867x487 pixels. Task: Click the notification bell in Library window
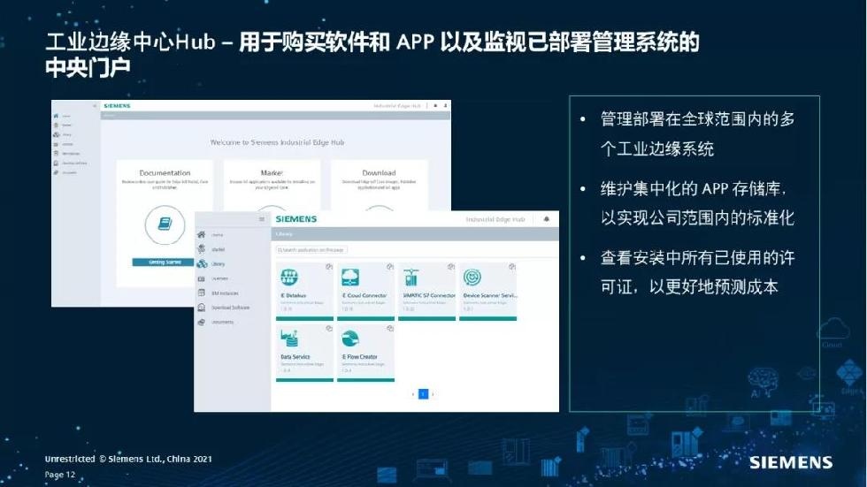[546, 219]
